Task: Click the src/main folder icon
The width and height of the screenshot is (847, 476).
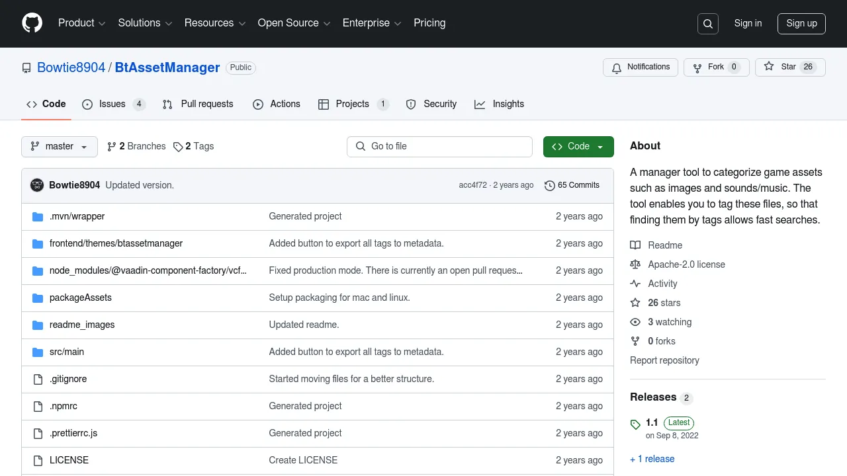Action: [x=38, y=352]
